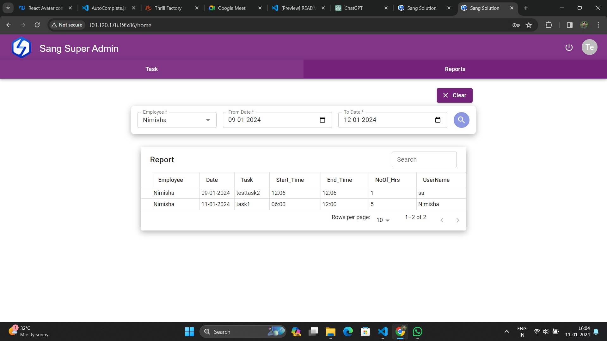Switch to the Task tab
The image size is (607, 341).
tap(151, 69)
